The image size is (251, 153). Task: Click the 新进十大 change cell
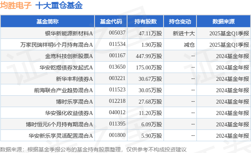(x=184, y=33)
